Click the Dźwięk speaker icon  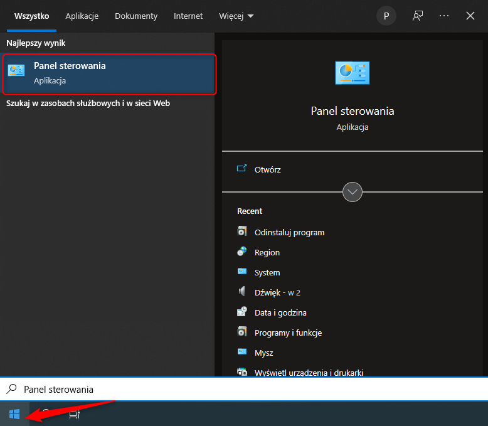click(x=242, y=292)
